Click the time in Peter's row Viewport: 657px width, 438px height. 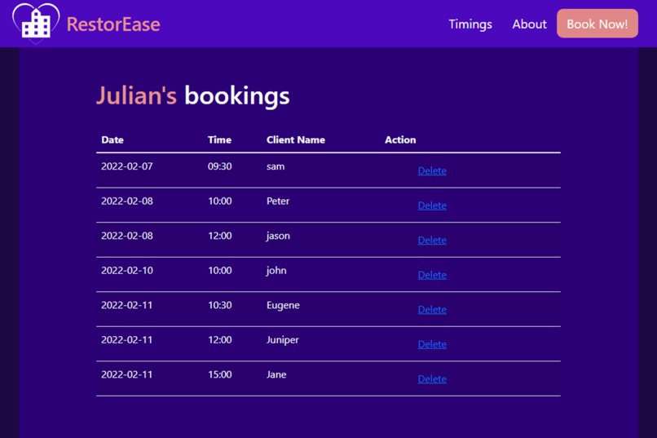click(219, 201)
